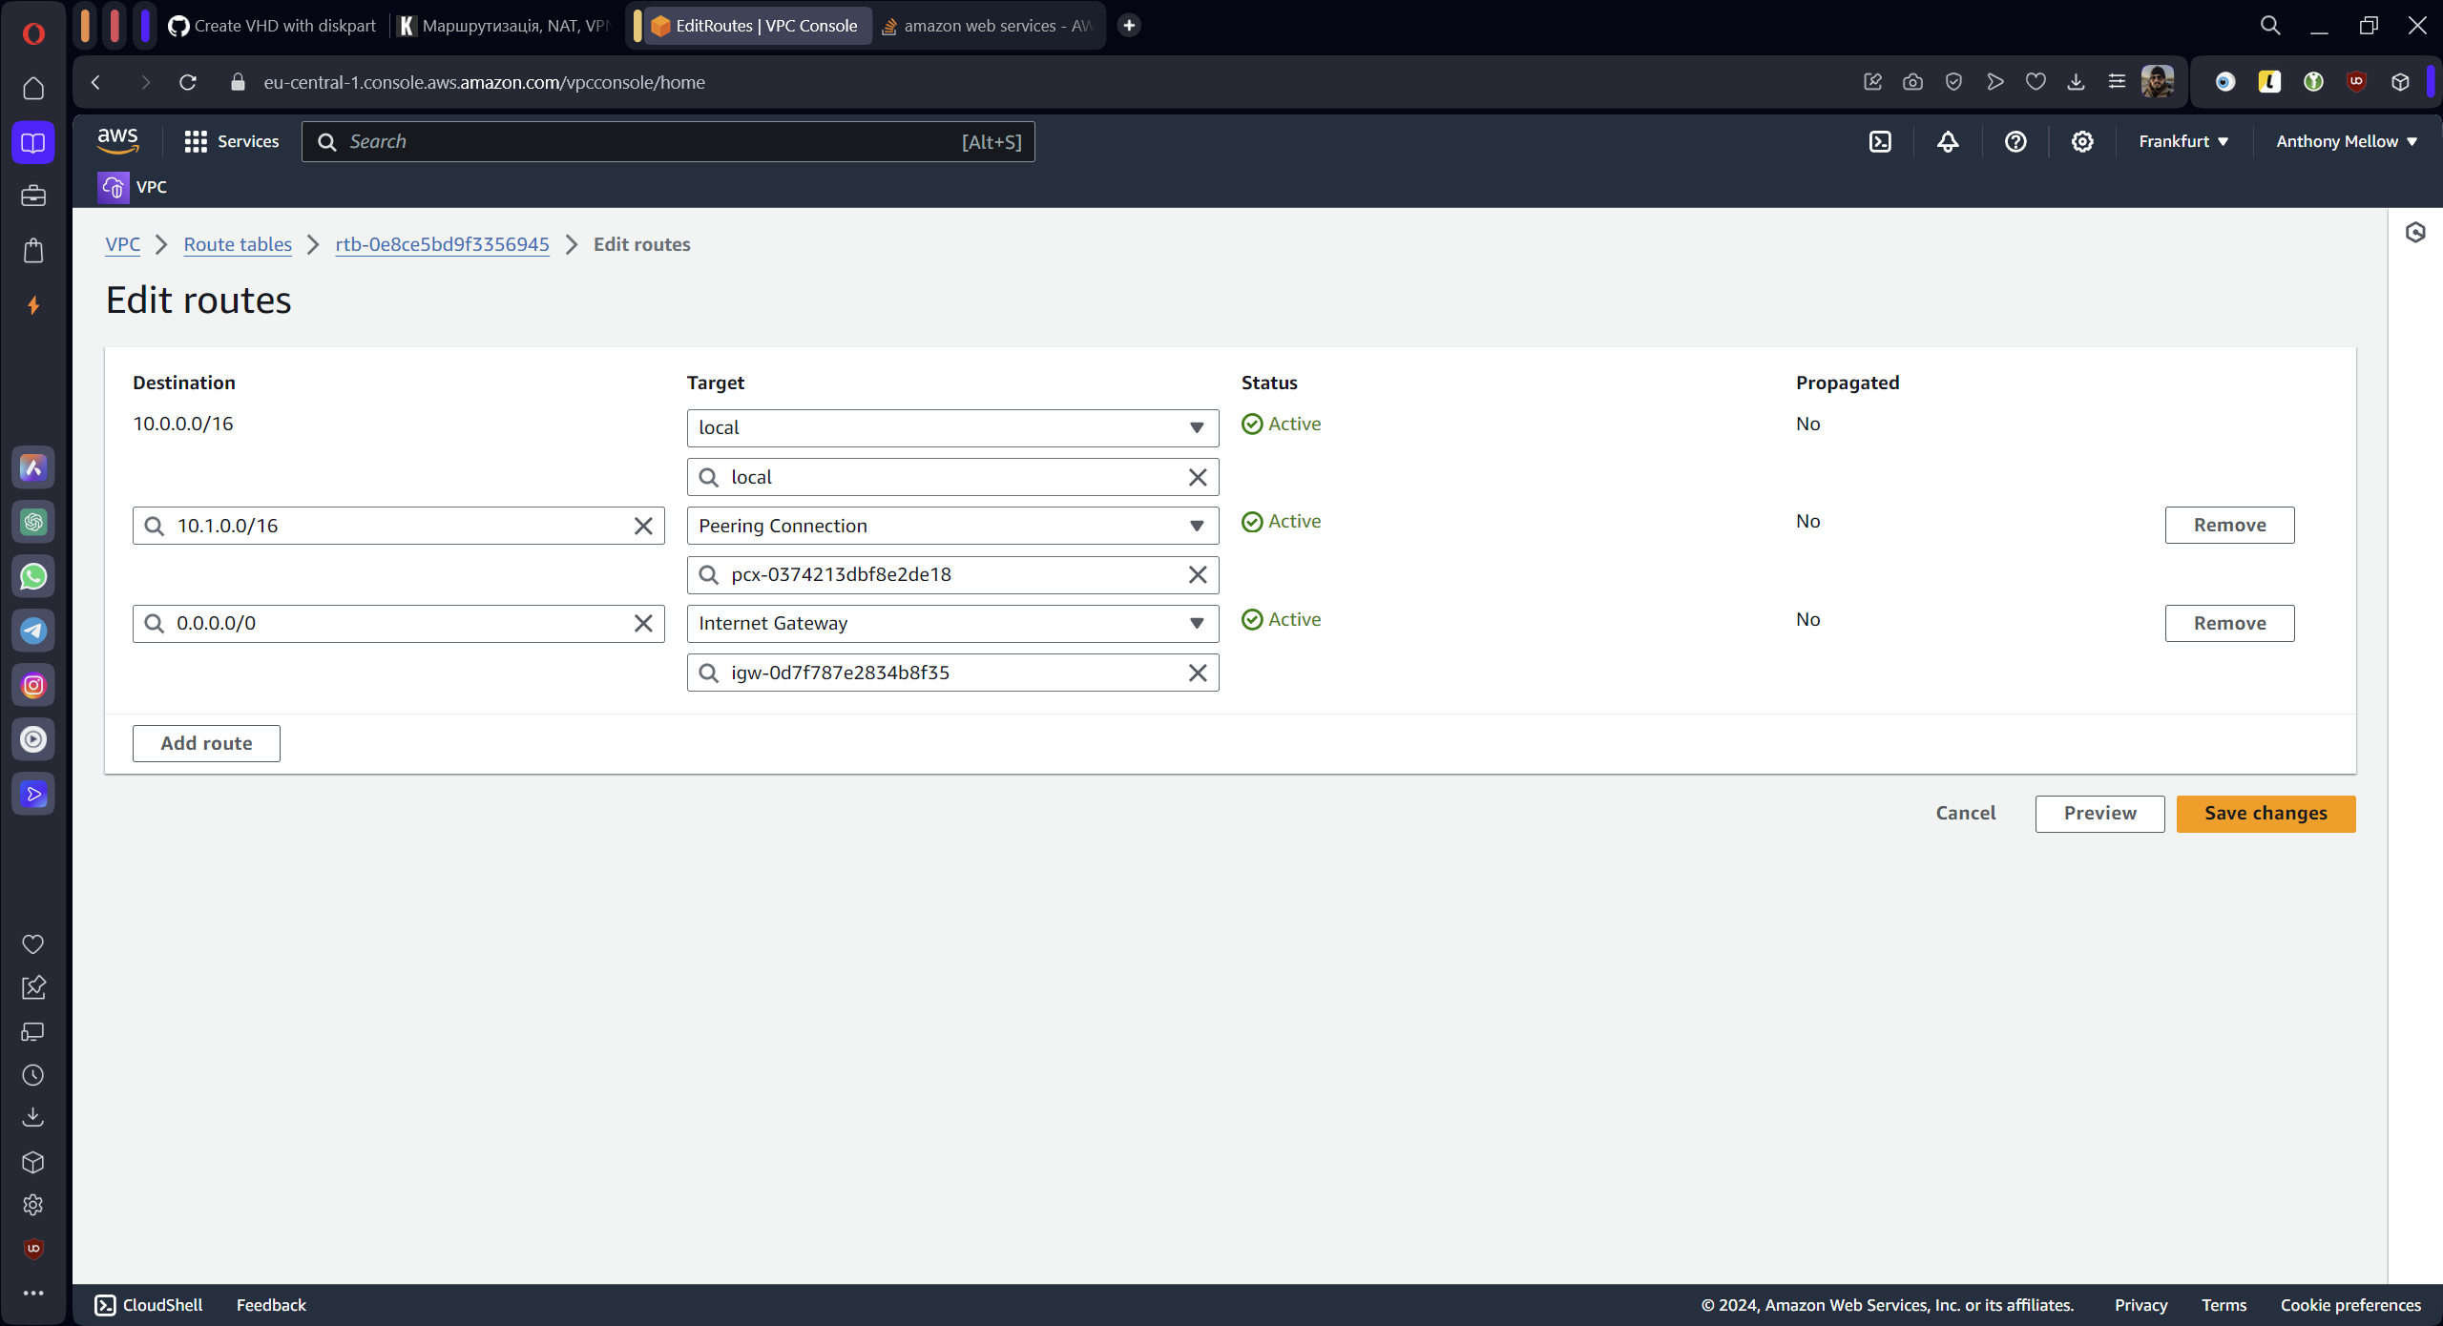Open AWS settings gear icon
The height and width of the screenshot is (1326, 2443).
(x=2081, y=141)
